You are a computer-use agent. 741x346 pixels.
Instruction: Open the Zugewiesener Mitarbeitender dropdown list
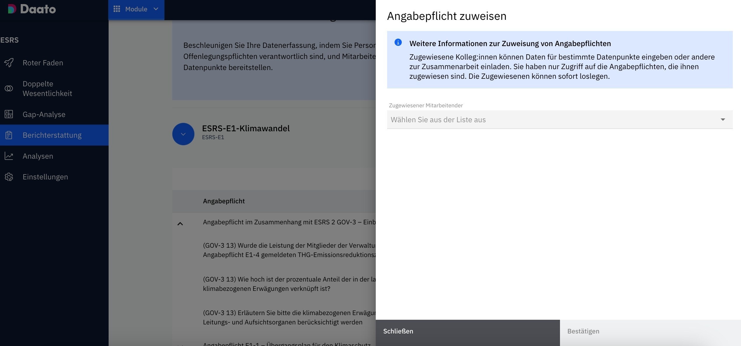coord(560,120)
